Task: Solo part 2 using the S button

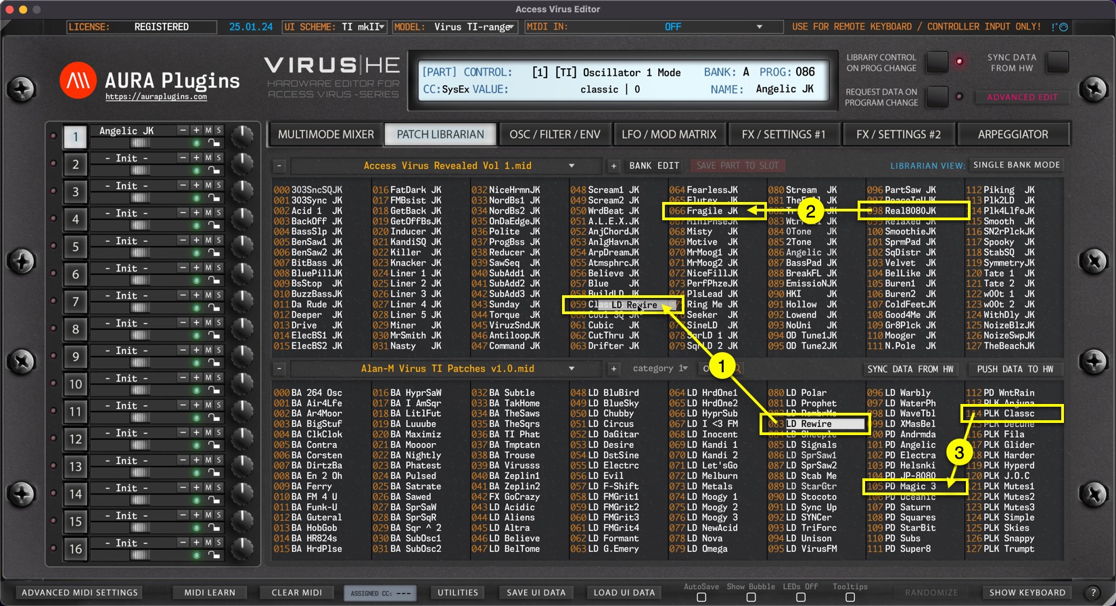Action: pyautogui.click(x=218, y=158)
